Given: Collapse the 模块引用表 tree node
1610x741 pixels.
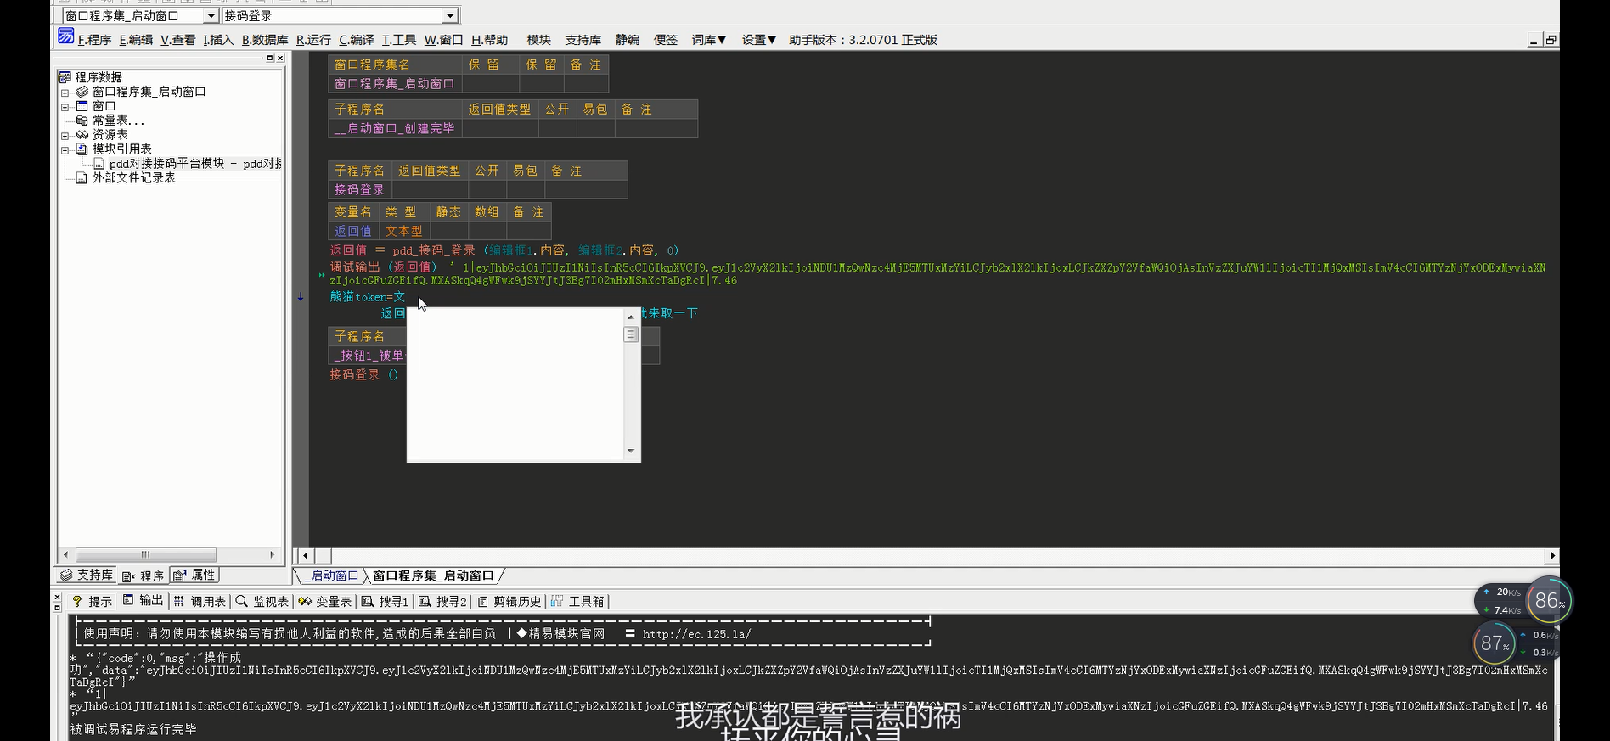Looking at the screenshot, I should tap(65, 150).
